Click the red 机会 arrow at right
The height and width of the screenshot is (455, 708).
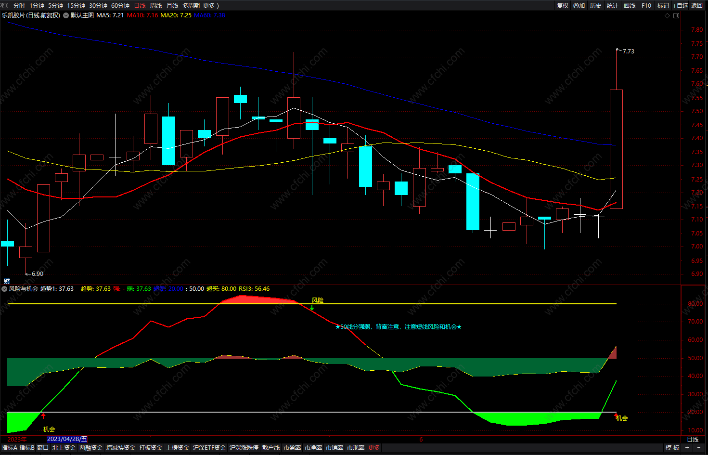[x=616, y=416]
